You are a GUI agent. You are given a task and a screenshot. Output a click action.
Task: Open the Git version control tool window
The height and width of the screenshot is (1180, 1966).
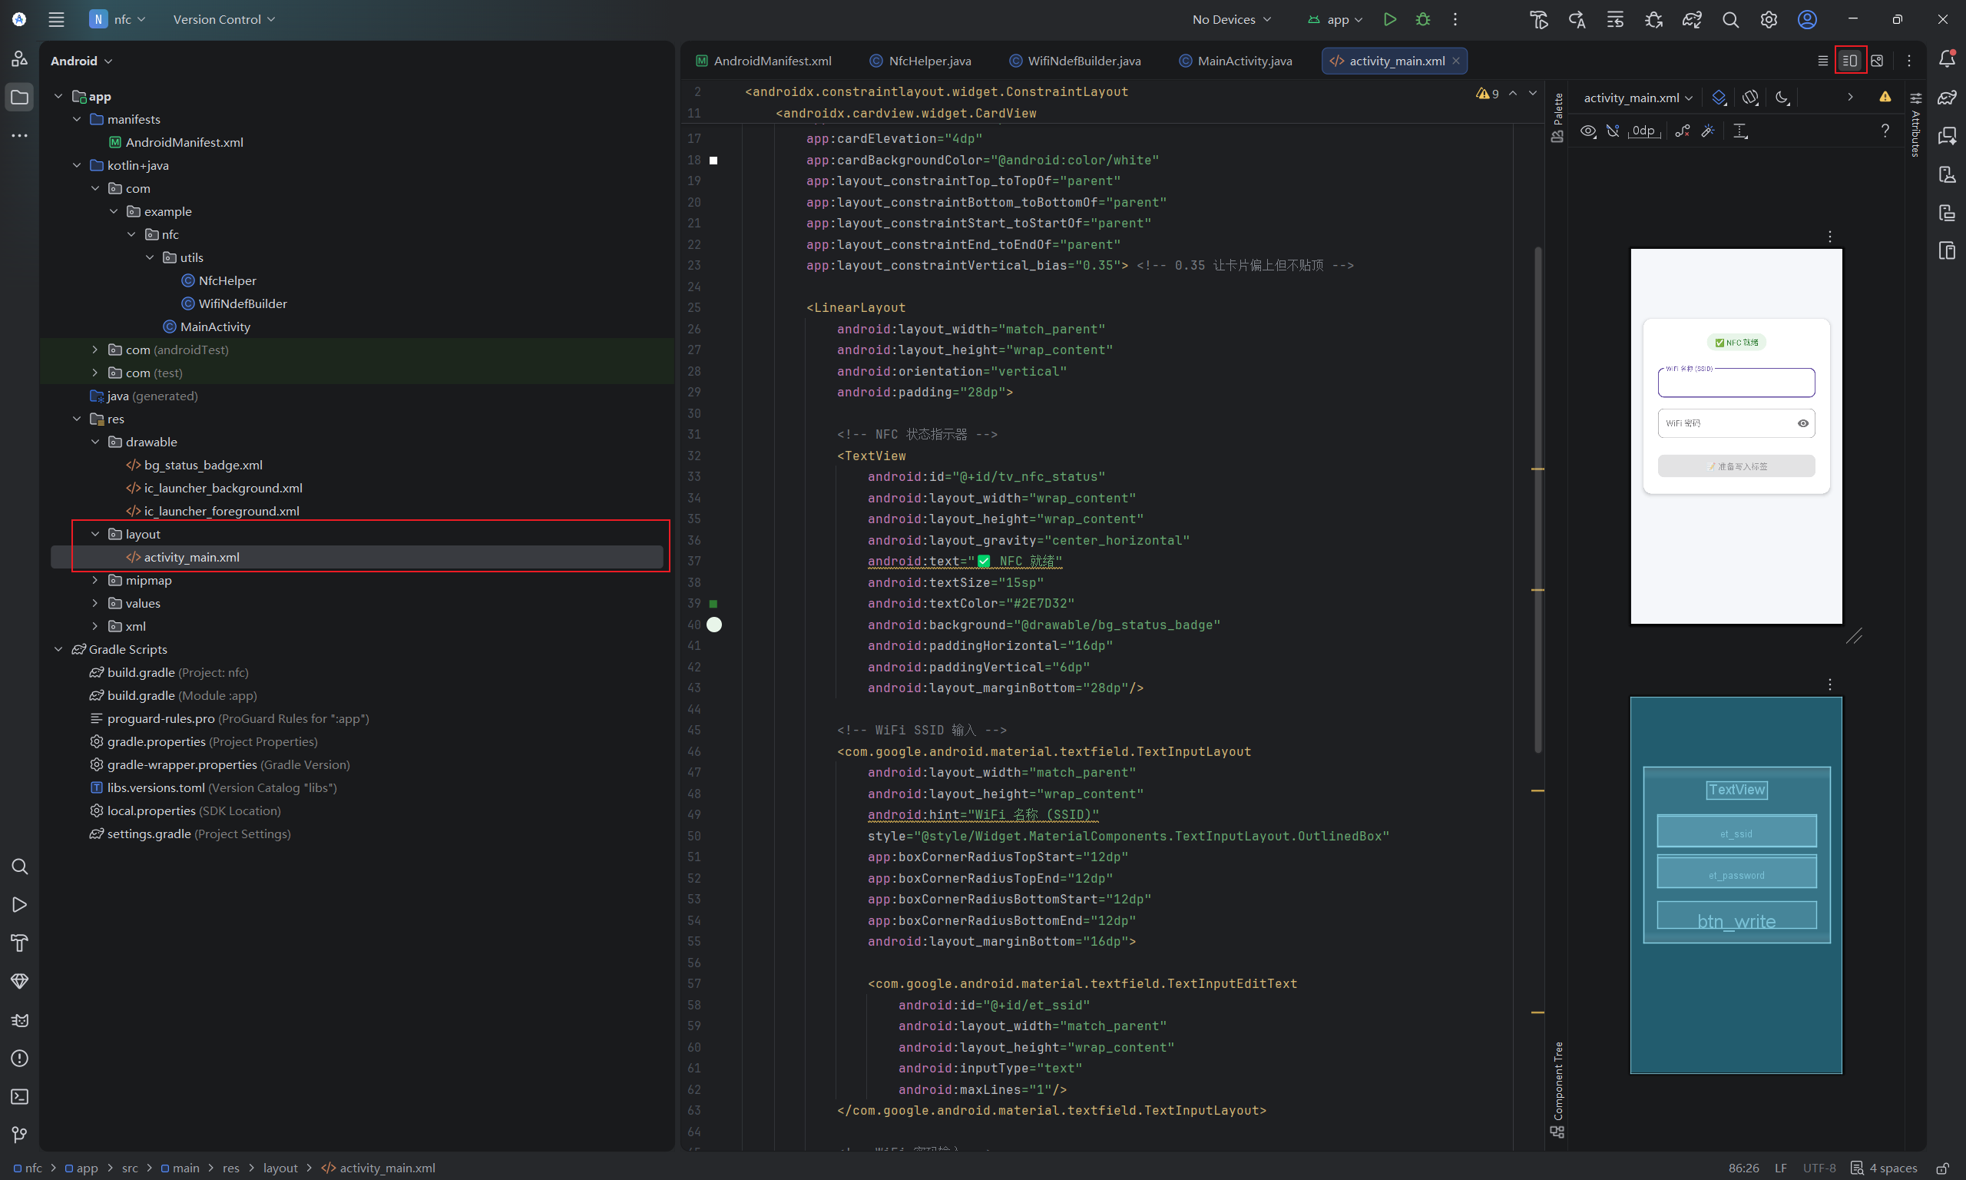point(19,1135)
